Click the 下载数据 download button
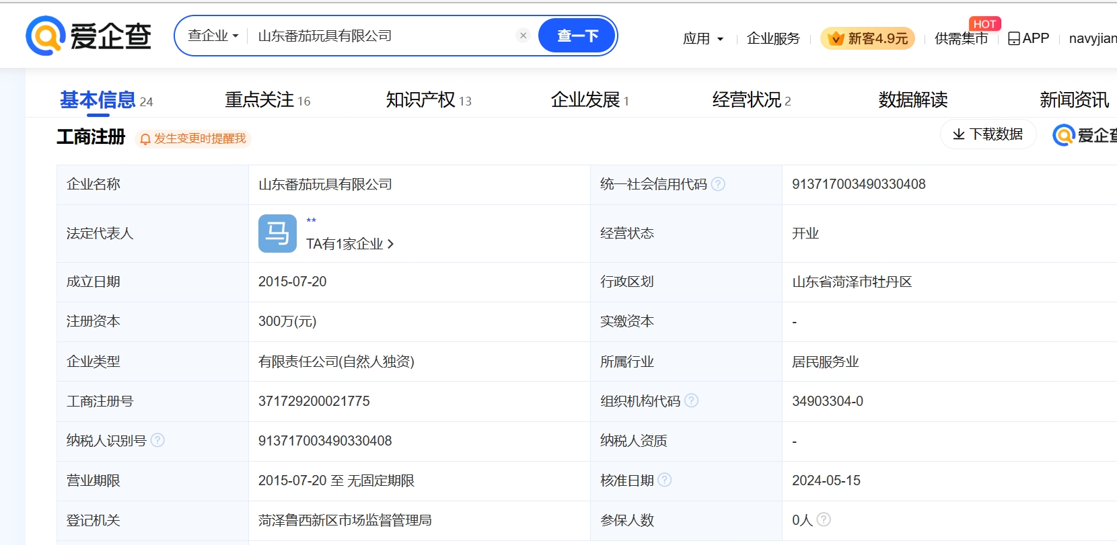This screenshot has height=545, width=1117. point(988,134)
